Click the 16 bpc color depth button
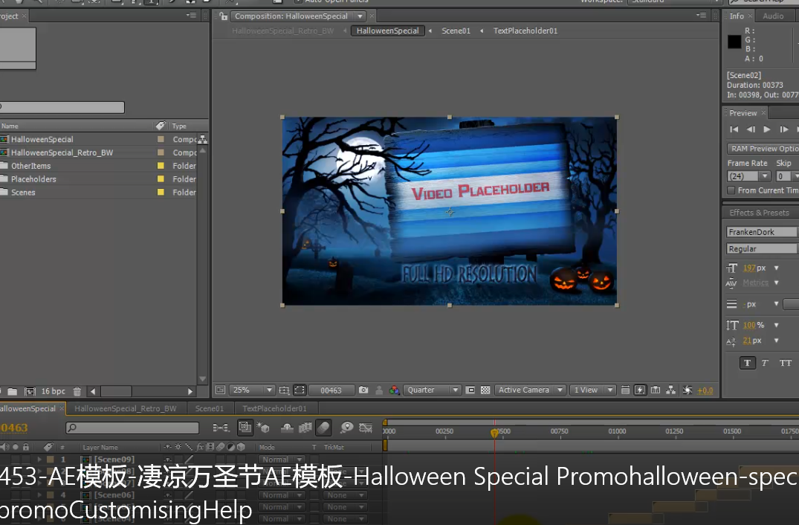The height and width of the screenshot is (525, 799). [53, 391]
